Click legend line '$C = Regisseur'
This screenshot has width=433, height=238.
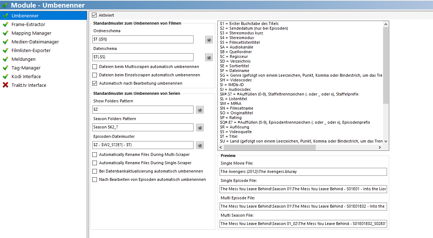point(234,56)
